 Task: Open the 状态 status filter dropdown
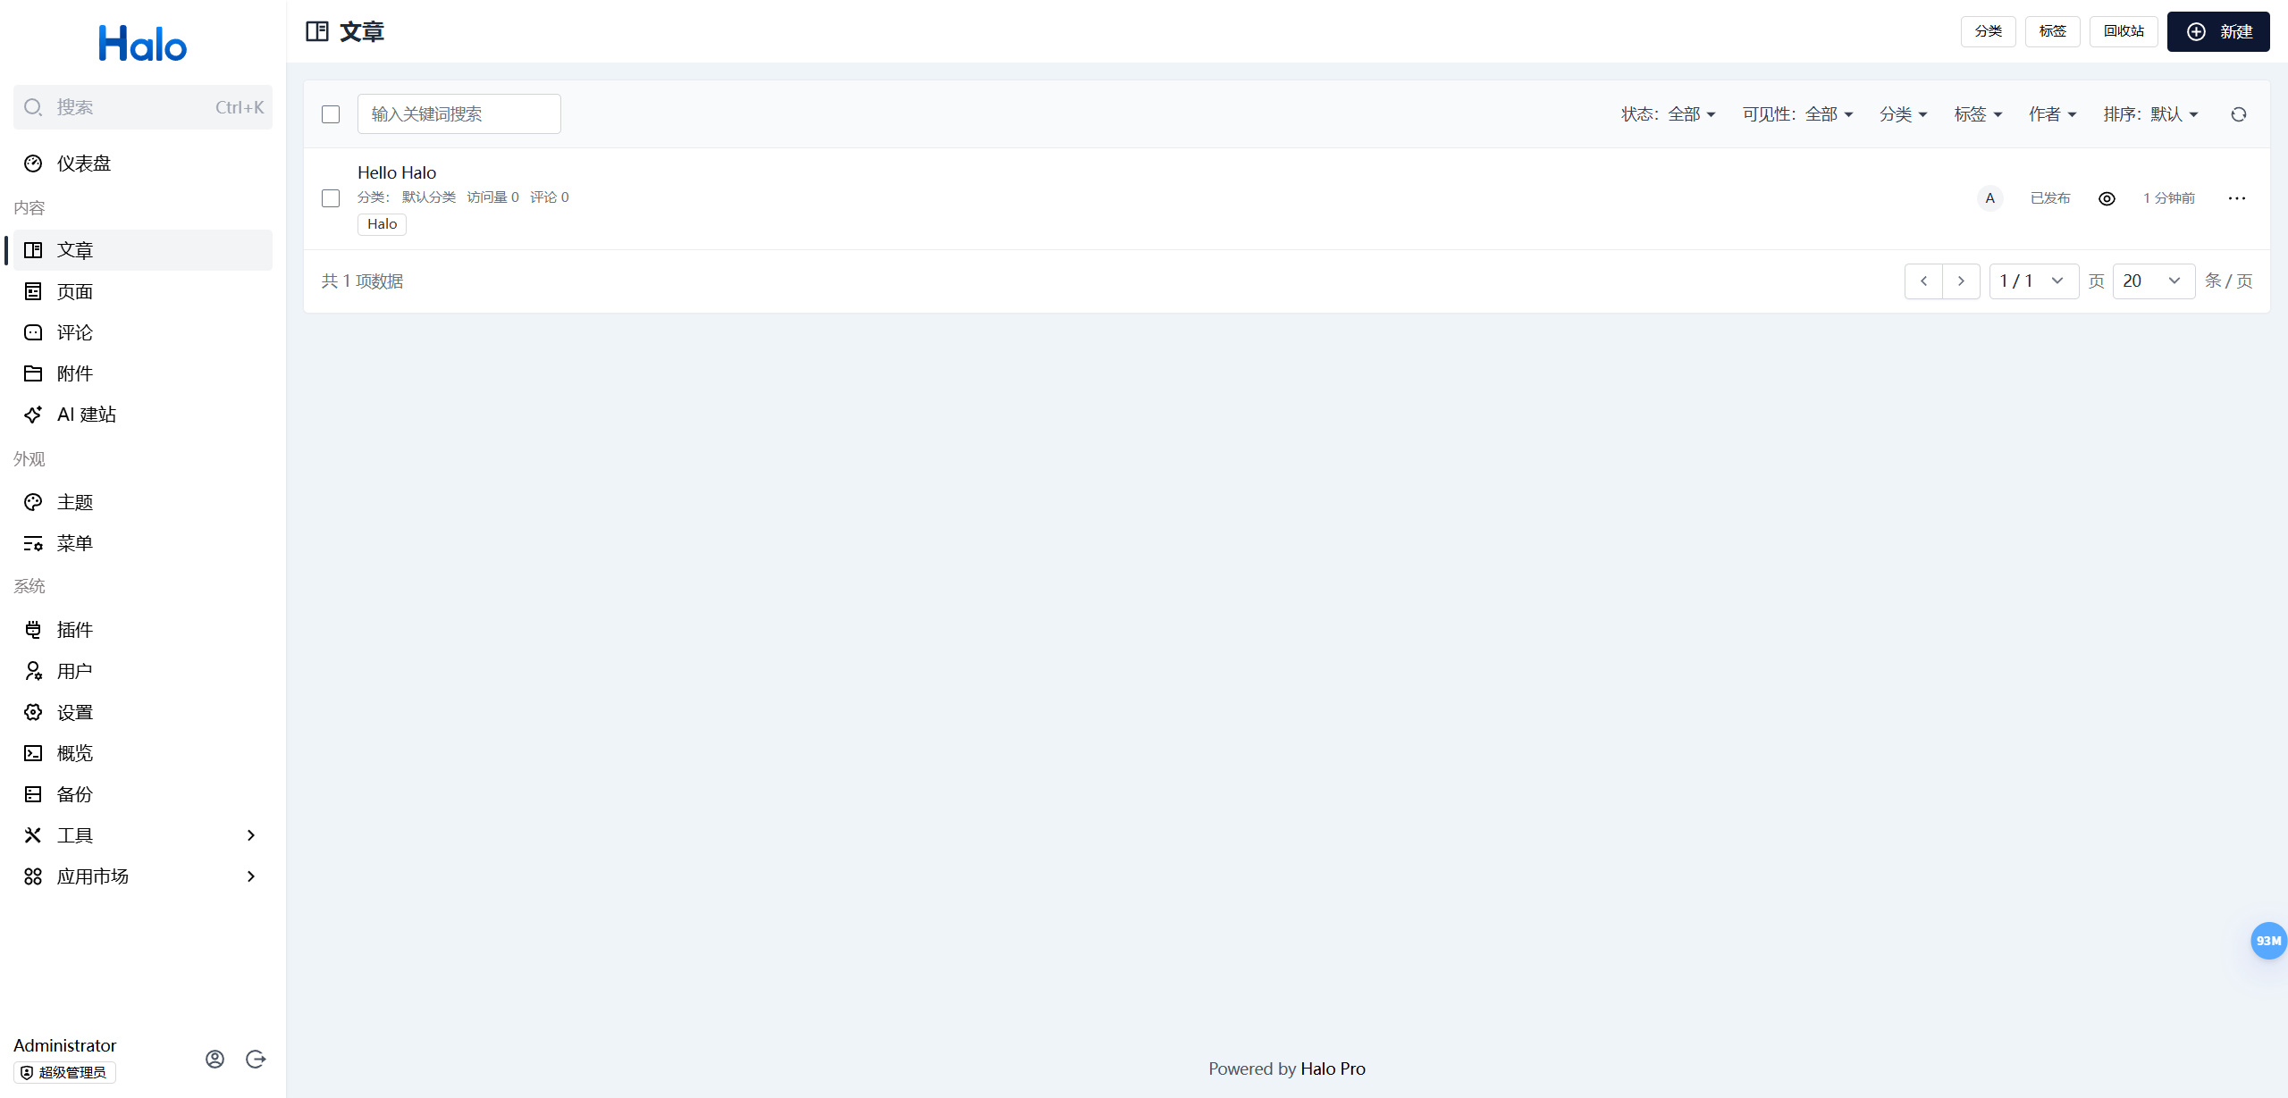pyautogui.click(x=1668, y=114)
